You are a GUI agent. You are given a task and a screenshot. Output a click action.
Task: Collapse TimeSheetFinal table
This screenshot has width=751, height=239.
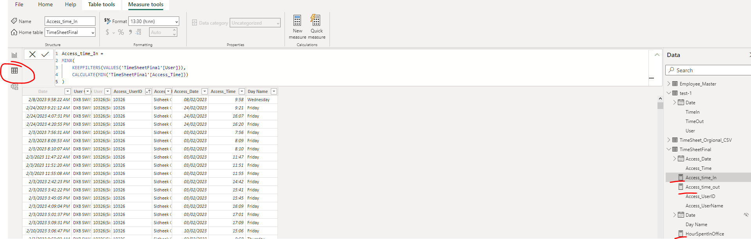pos(669,150)
